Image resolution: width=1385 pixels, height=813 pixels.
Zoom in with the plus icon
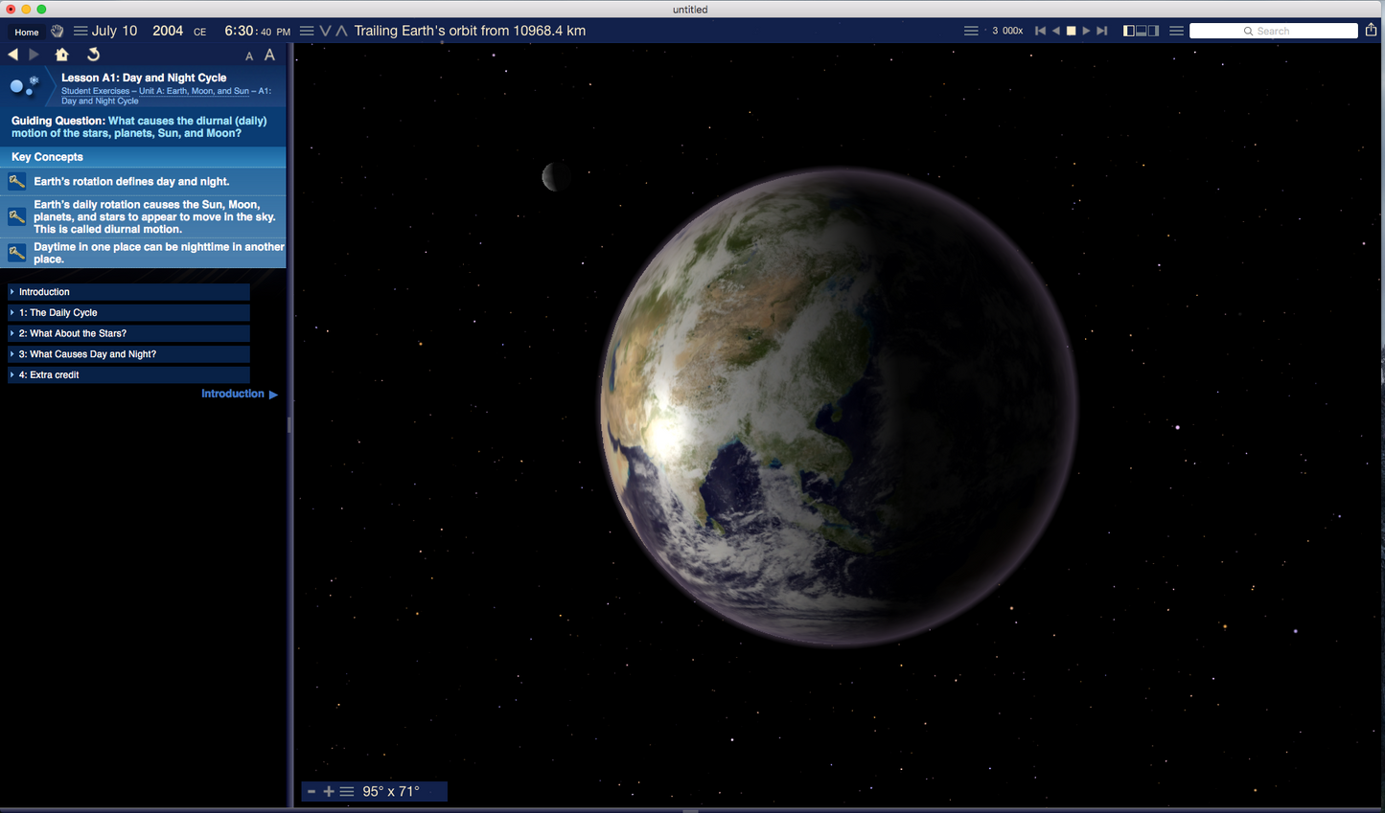329,792
